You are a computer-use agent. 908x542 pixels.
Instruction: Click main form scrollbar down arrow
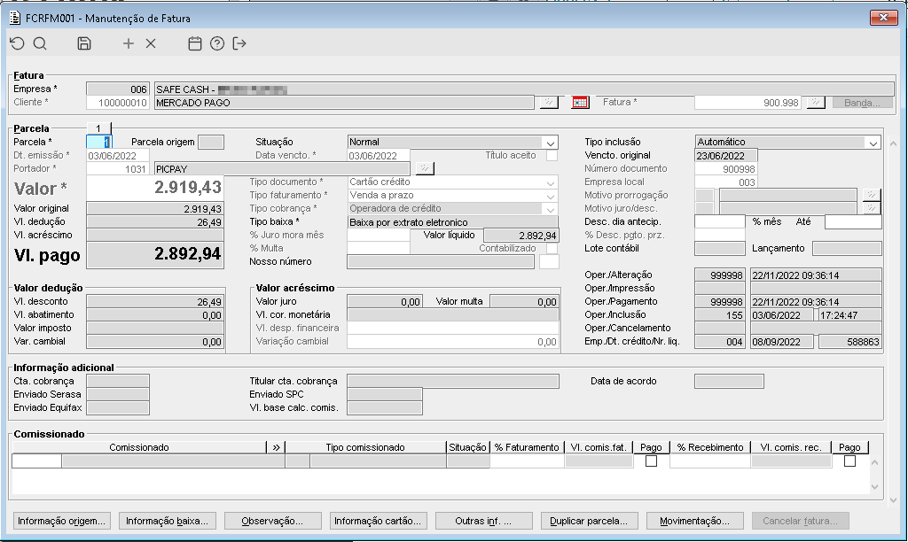893,499
